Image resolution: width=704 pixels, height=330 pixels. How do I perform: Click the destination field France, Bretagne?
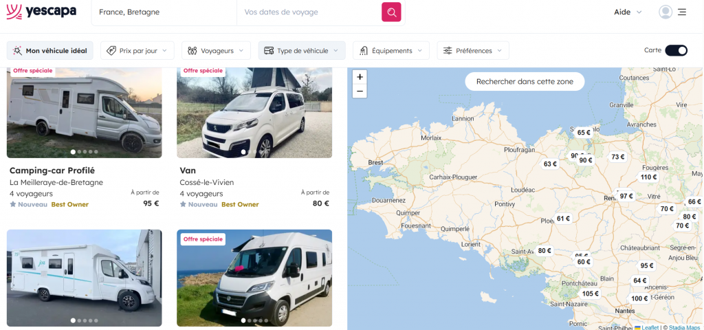(x=164, y=12)
